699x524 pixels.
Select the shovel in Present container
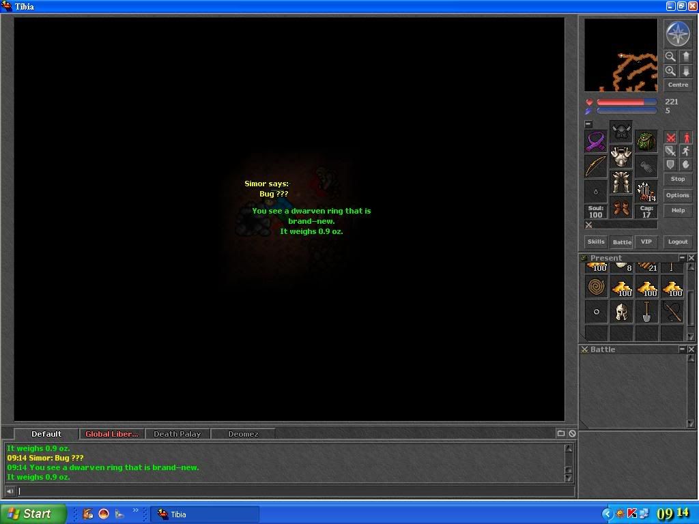click(x=647, y=312)
